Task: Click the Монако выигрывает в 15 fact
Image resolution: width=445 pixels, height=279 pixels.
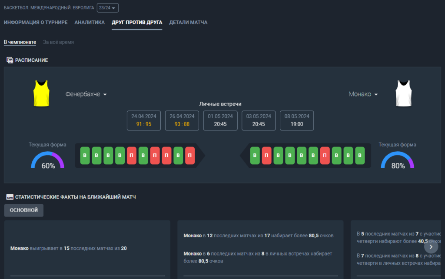Action: pos(68,248)
